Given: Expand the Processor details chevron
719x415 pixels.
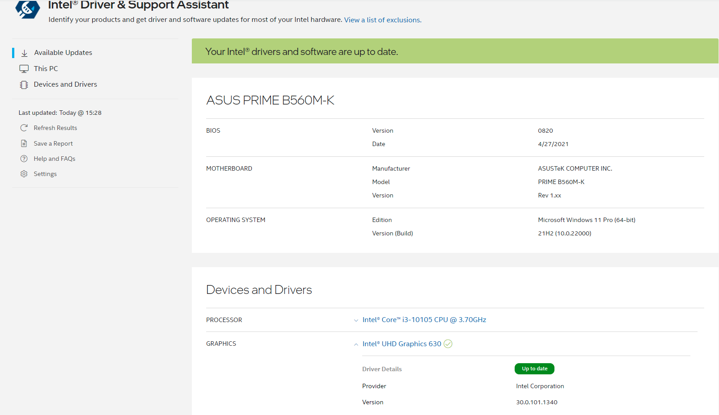Looking at the screenshot, I should [x=356, y=320].
